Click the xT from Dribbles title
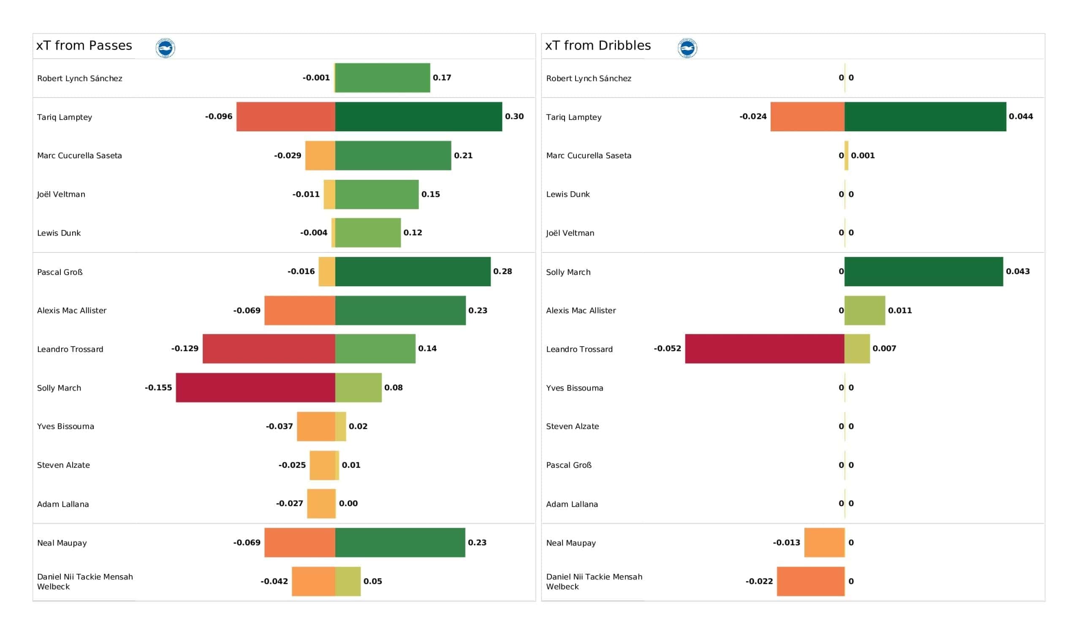This screenshot has width=1081, height=635. click(598, 46)
